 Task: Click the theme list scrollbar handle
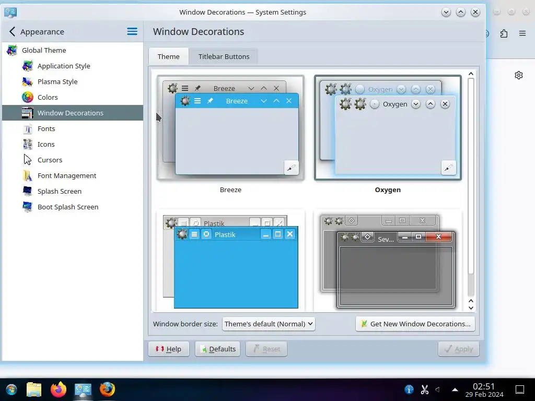coord(471,176)
